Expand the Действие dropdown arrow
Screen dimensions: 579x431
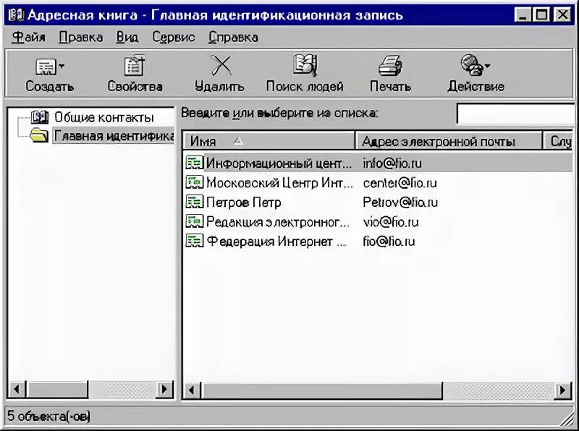487,66
